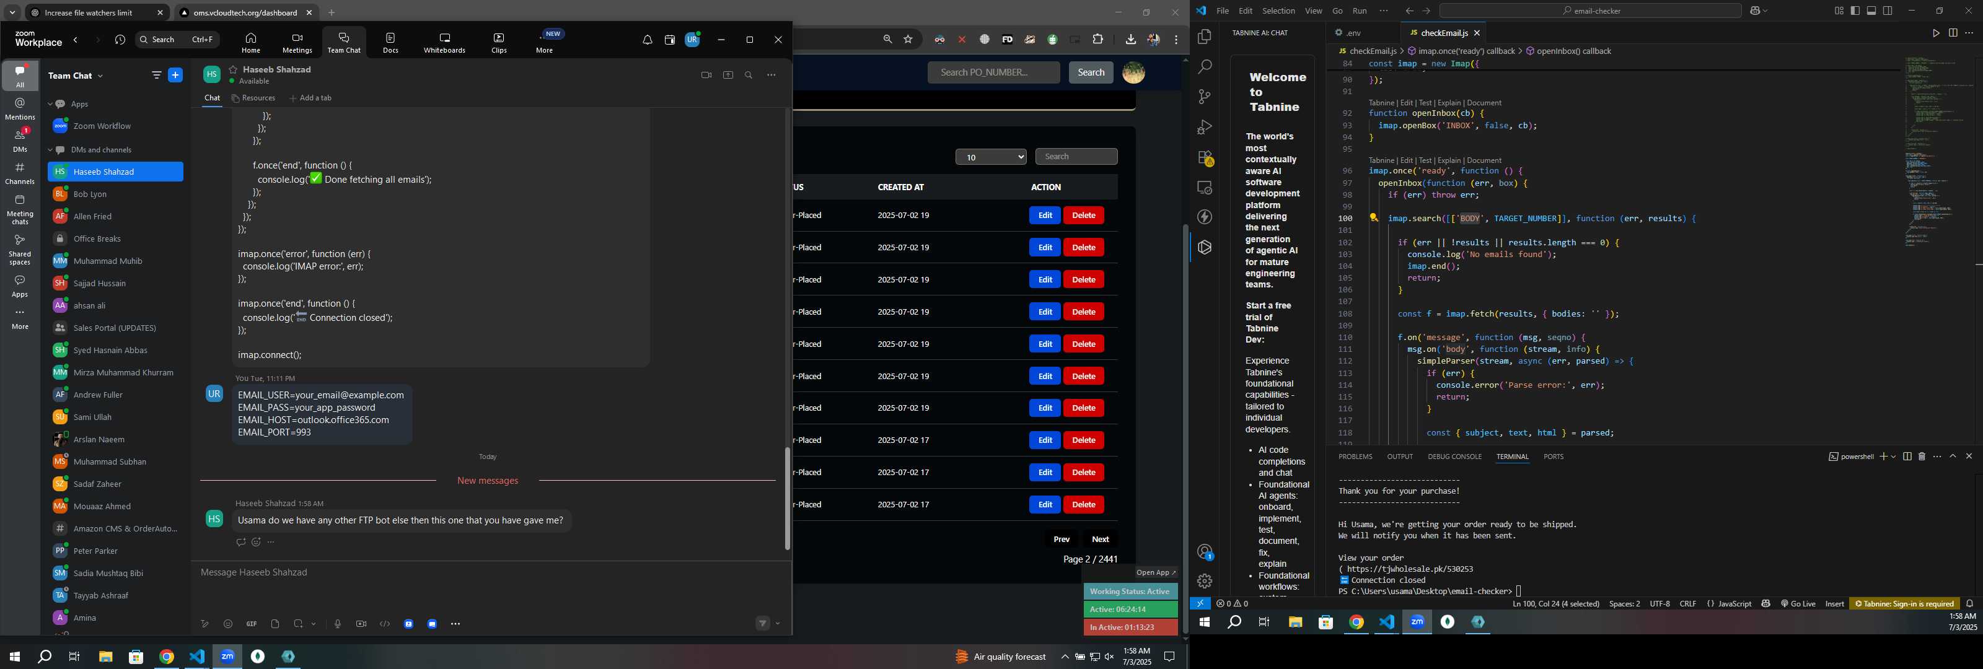Collapse the DMs and channels section
Viewport: 1983px width, 669px height.
tap(51, 150)
